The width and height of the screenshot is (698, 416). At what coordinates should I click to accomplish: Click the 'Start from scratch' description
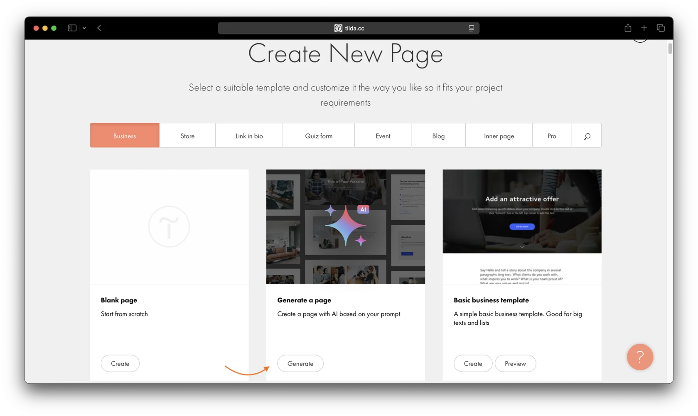tap(124, 314)
